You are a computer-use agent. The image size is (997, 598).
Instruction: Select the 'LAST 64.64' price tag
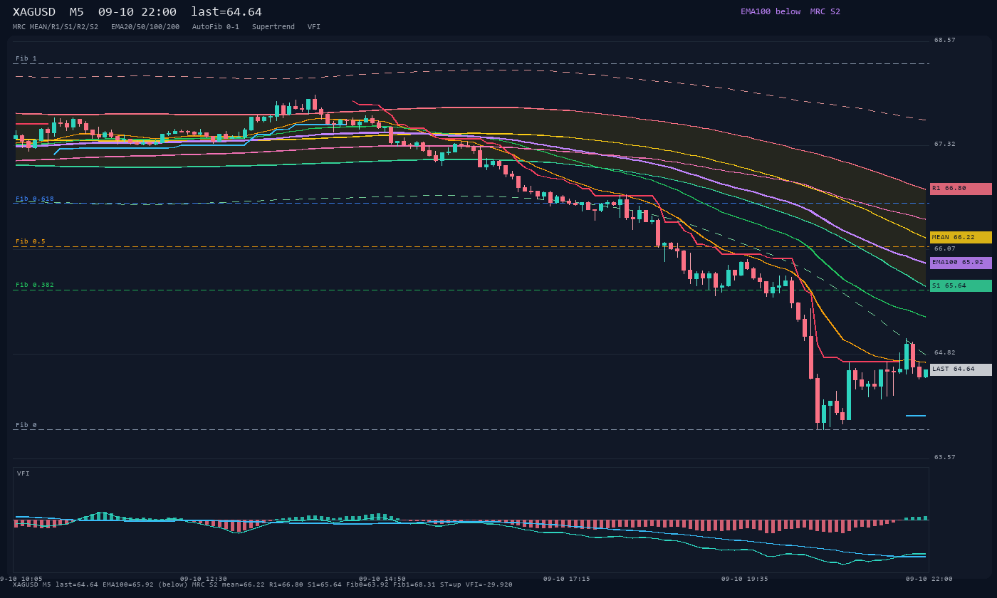961,369
